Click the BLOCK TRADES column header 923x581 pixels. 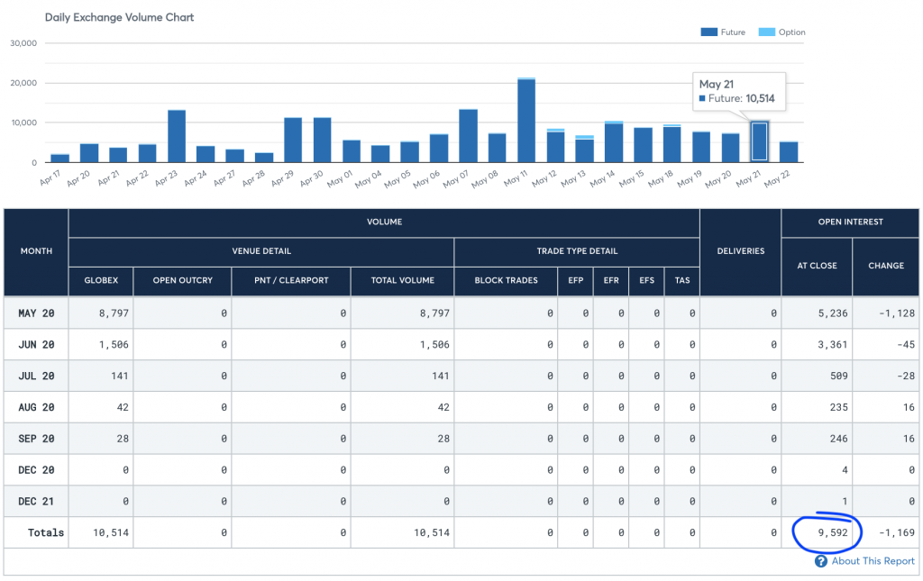click(506, 280)
